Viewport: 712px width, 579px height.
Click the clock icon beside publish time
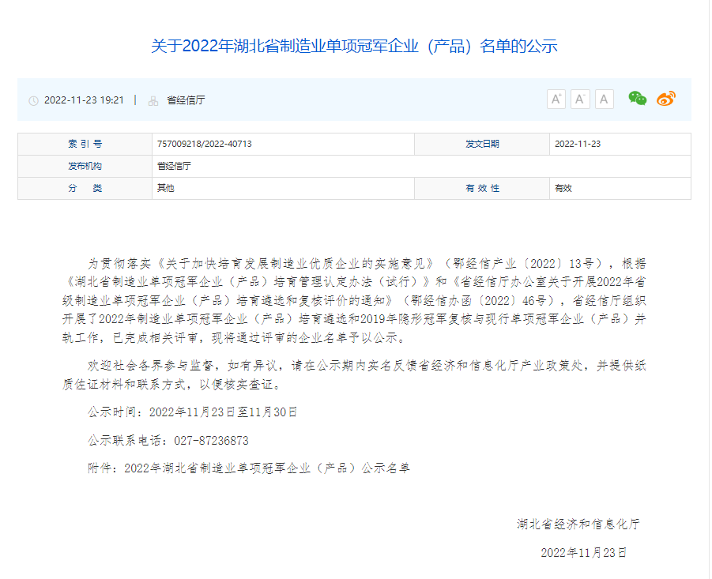[33, 100]
